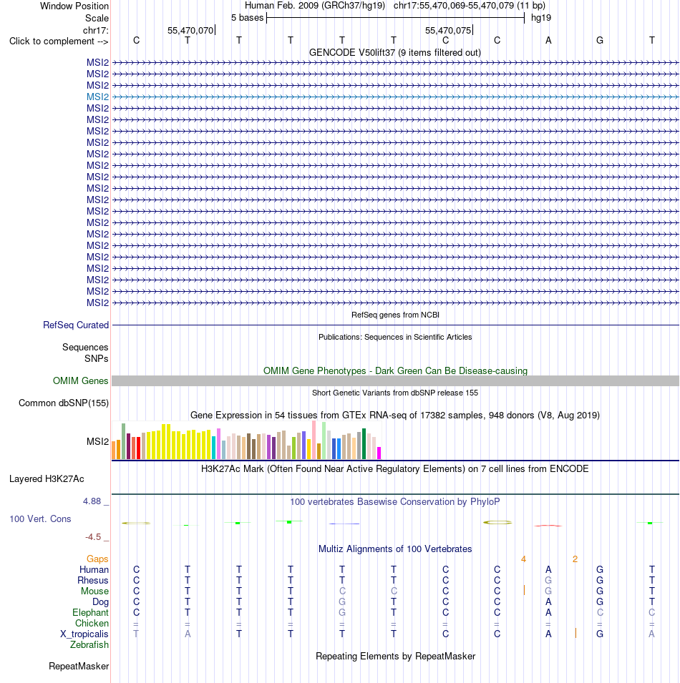
Task: Click the gray OMIM Genes item bar
Action: (x=395, y=380)
